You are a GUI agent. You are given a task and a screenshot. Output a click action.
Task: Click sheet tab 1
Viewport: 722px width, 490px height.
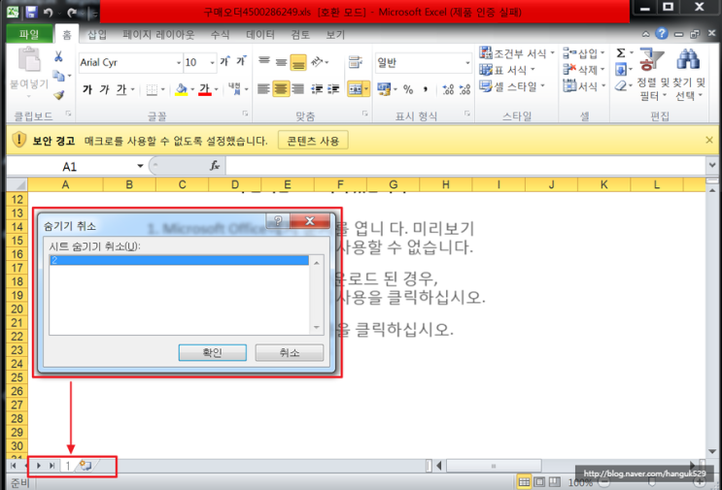point(67,466)
